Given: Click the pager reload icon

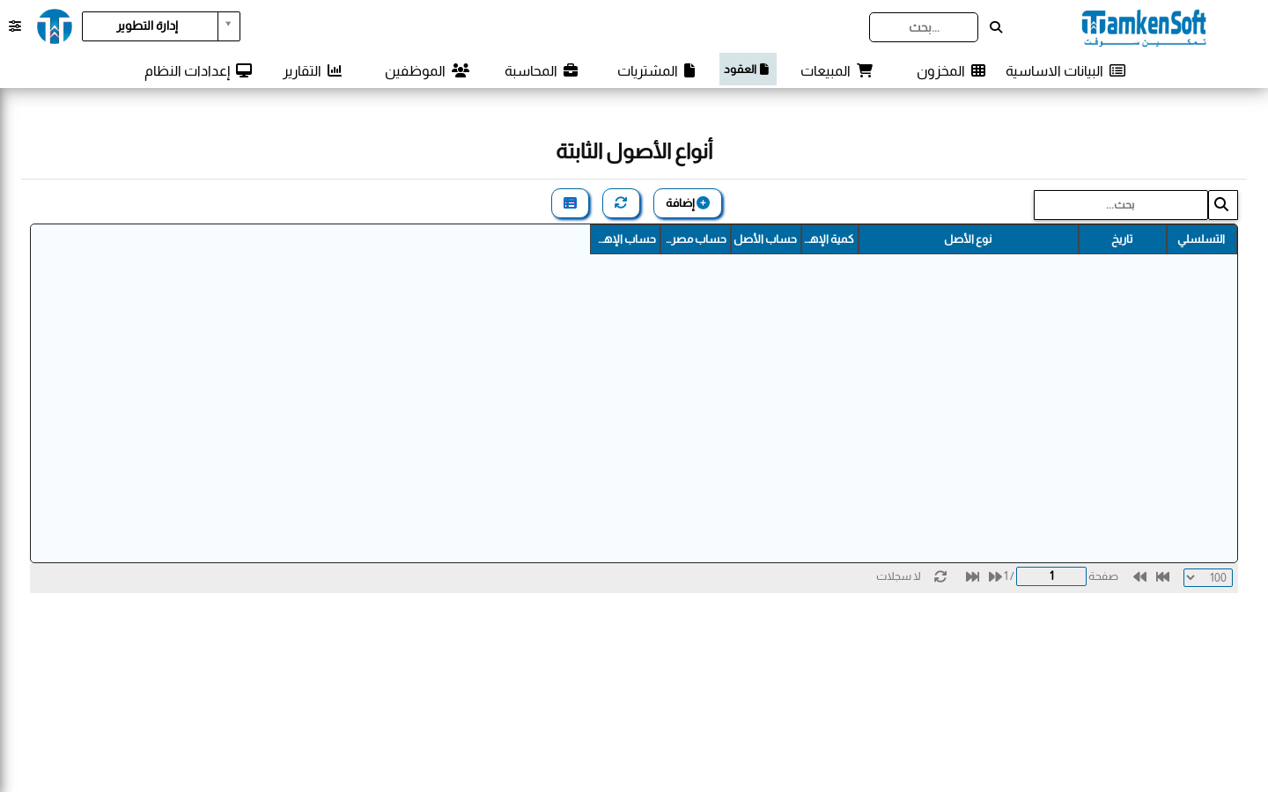Looking at the screenshot, I should point(940,576).
